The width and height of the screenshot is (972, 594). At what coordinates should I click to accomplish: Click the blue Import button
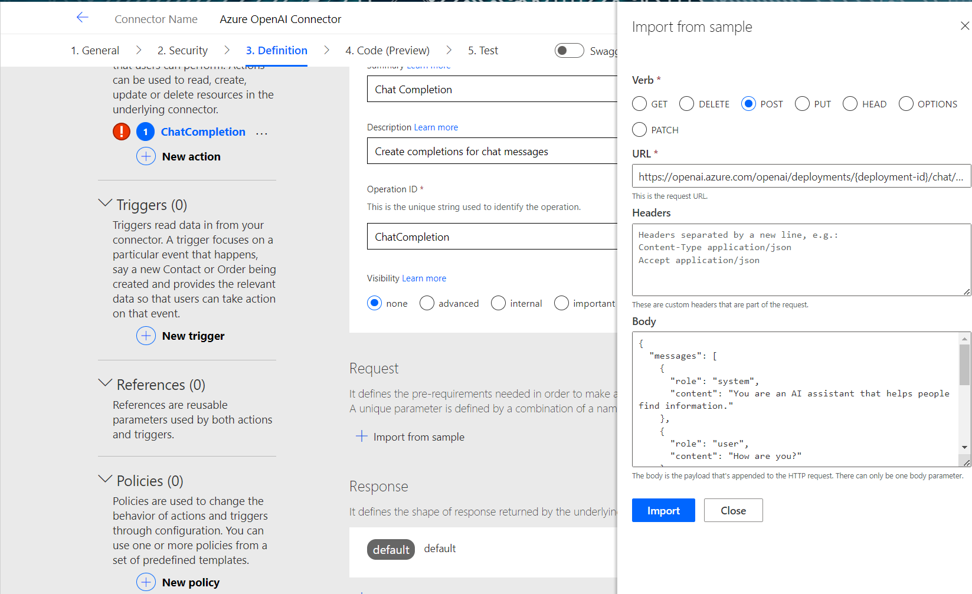pos(663,510)
